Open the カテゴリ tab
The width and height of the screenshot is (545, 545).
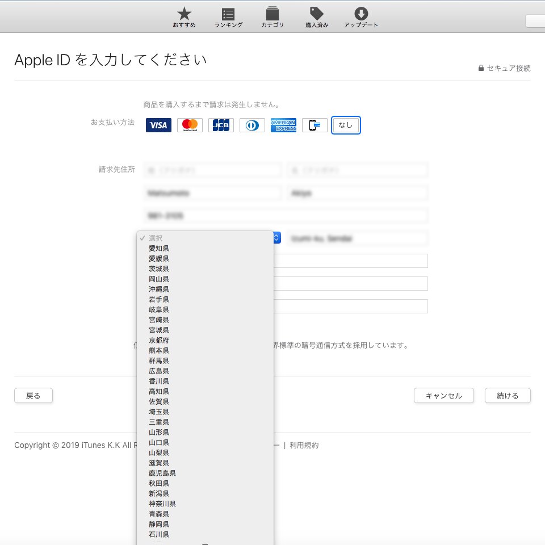[272, 18]
